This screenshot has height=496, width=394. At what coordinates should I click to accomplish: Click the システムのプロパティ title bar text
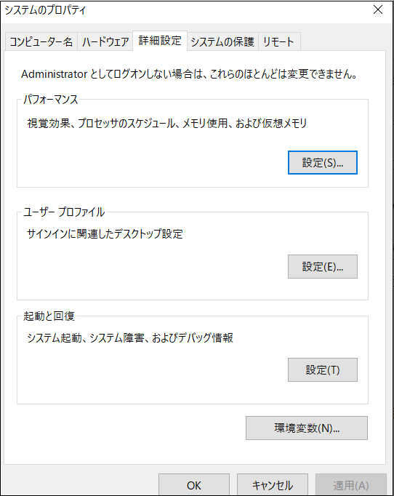click(45, 10)
